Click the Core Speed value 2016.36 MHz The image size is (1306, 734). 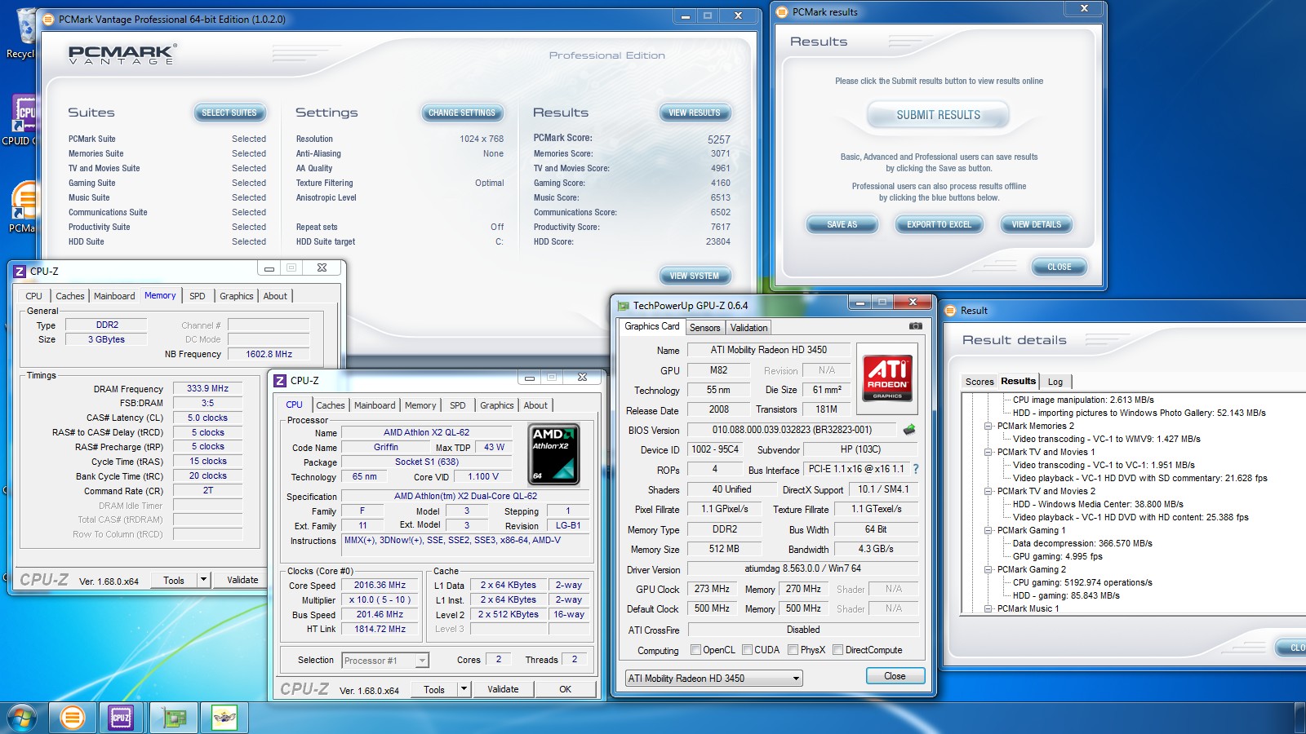pos(380,585)
